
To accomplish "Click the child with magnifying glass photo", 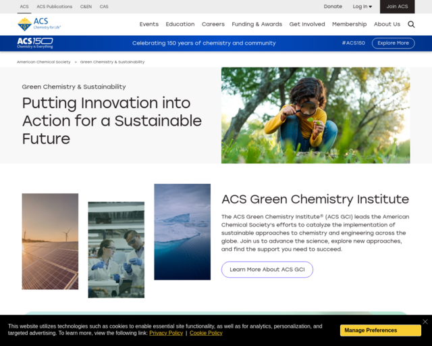I will click(x=315, y=116).
